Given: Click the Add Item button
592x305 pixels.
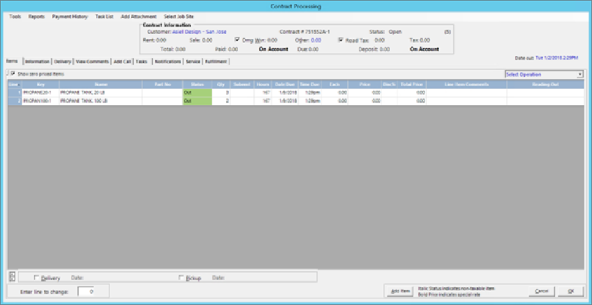Looking at the screenshot, I should pos(400,291).
